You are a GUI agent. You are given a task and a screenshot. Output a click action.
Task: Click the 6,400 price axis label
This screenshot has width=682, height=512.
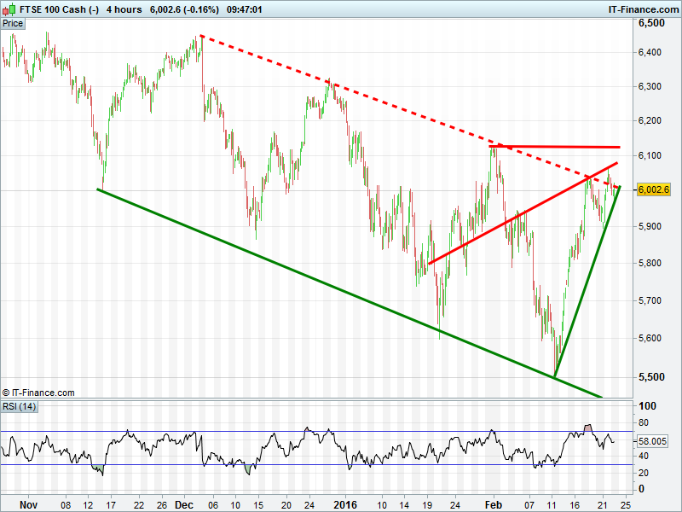(650, 52)
